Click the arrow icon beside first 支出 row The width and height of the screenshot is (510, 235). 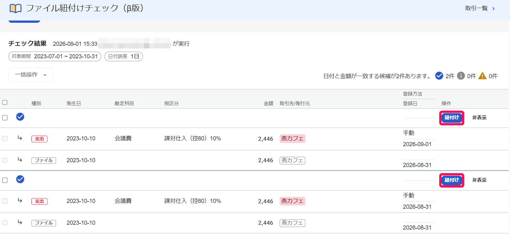tap(20, 138)
